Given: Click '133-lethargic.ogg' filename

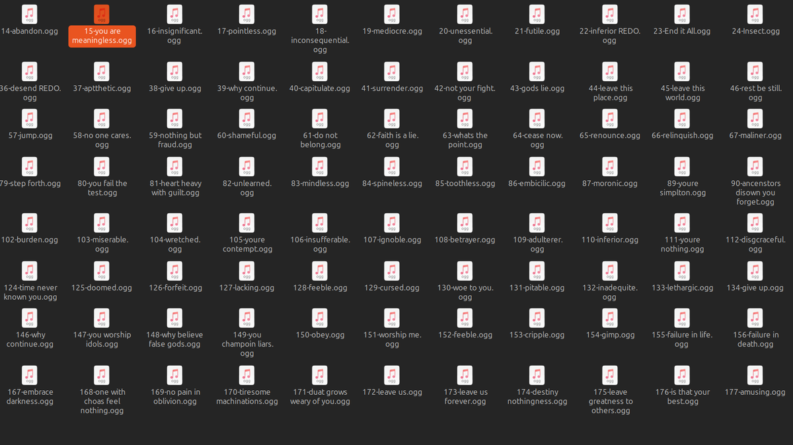Looking at the screenshot, I should [683, 288].
